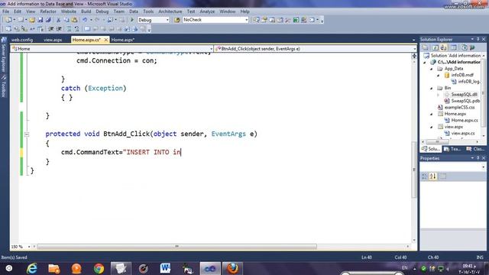Collapse BtnAdd_Click method outlining box

coord(27,134)
